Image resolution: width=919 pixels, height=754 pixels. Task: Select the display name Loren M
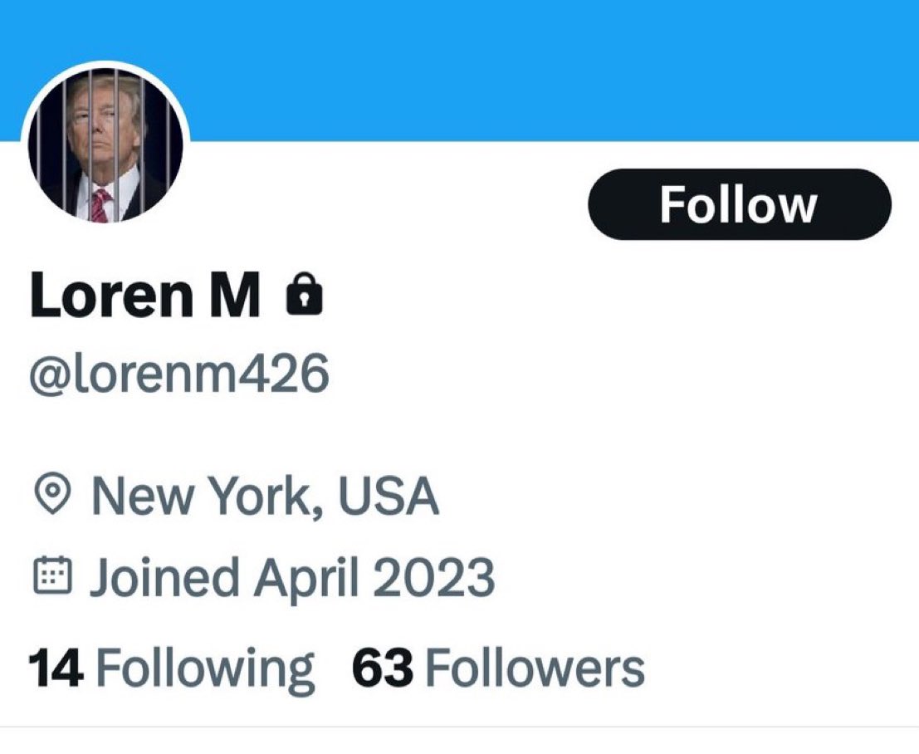coord(145,294)
